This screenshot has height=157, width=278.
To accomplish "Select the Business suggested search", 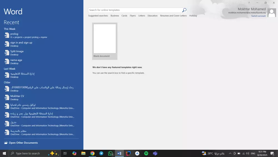I will coord(115,16).
